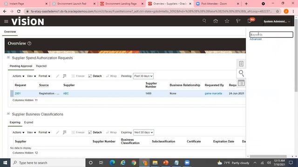
Task: Open new browser tab
Action: [x=246, y=4]
